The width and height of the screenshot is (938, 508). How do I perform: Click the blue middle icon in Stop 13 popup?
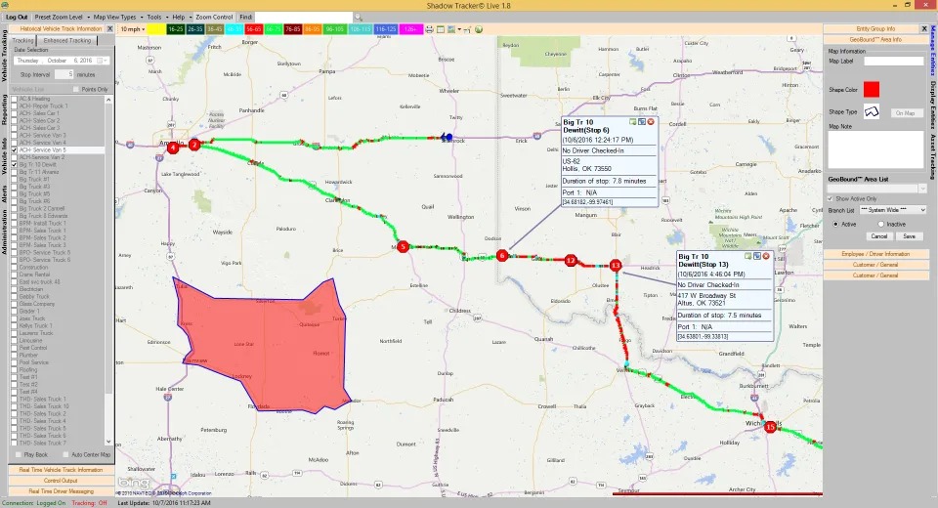pyautogui.click(x=756, y=256)
